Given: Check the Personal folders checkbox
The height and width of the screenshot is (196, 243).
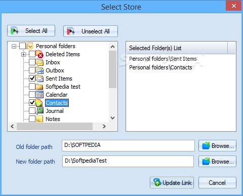Looking at the screenshot, I should 22,46.
